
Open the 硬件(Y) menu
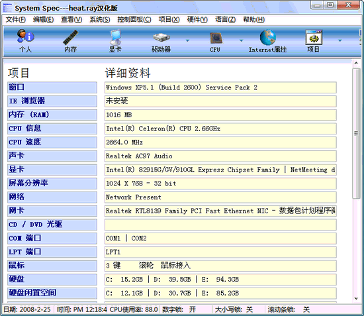tap(197, 19)
